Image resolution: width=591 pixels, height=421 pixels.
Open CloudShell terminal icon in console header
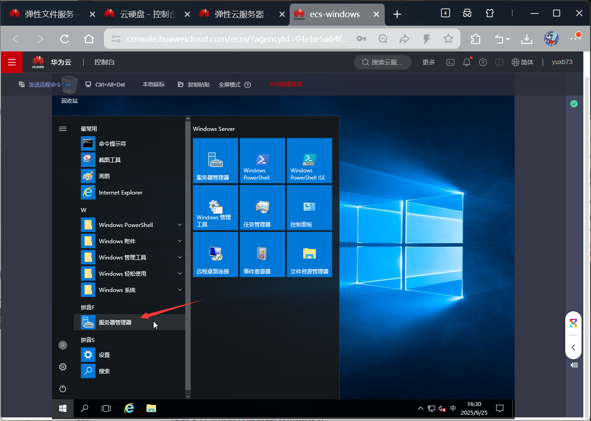[450, 62]
